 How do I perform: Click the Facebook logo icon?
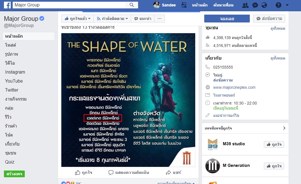pos(7,5)
